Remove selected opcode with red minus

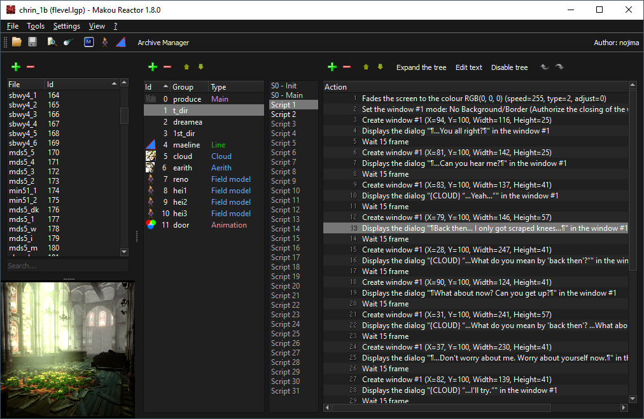(x=347, y=67)
